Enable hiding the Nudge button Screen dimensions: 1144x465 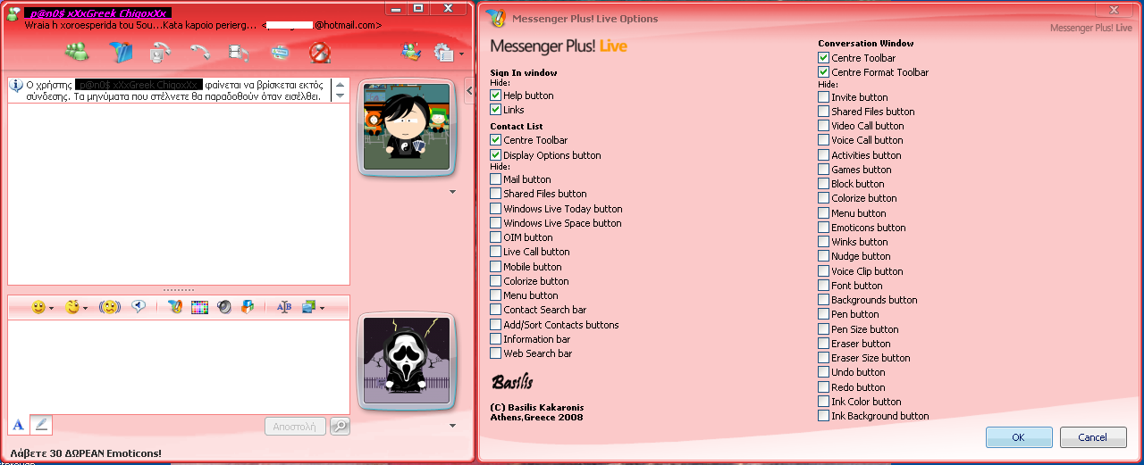coord(824,256)
